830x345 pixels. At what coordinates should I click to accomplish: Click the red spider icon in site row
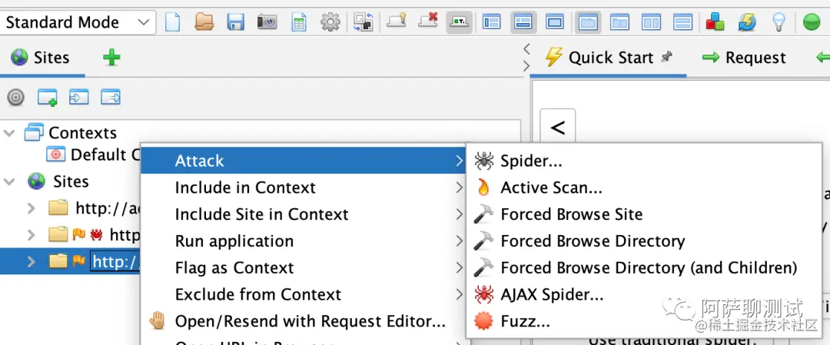coord(96,234)
